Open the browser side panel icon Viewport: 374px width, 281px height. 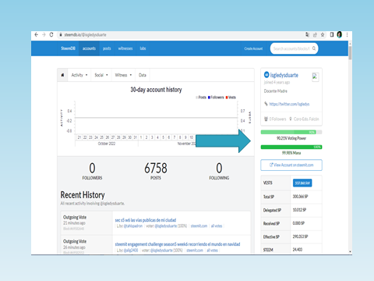[332, 34]
